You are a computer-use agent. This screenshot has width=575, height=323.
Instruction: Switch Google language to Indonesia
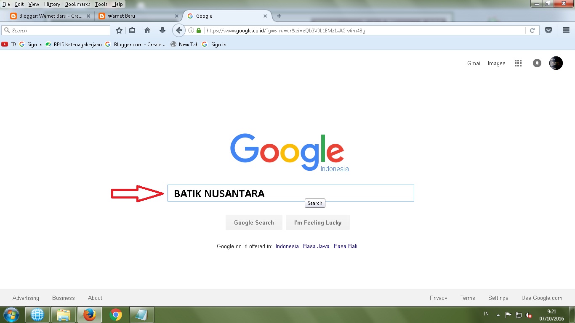pyautogui.click(x=287, y=246)
